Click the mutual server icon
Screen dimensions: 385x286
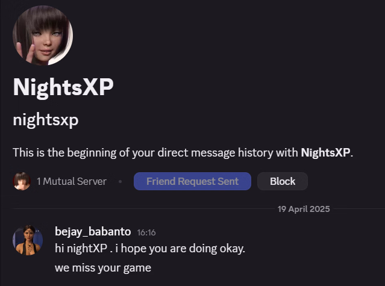coord(22,181)
